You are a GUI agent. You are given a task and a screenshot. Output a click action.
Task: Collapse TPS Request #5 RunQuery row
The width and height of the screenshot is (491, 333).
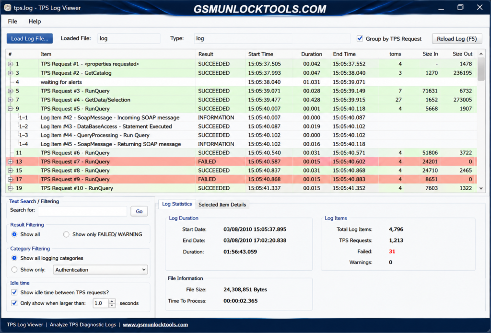(11, 109)
